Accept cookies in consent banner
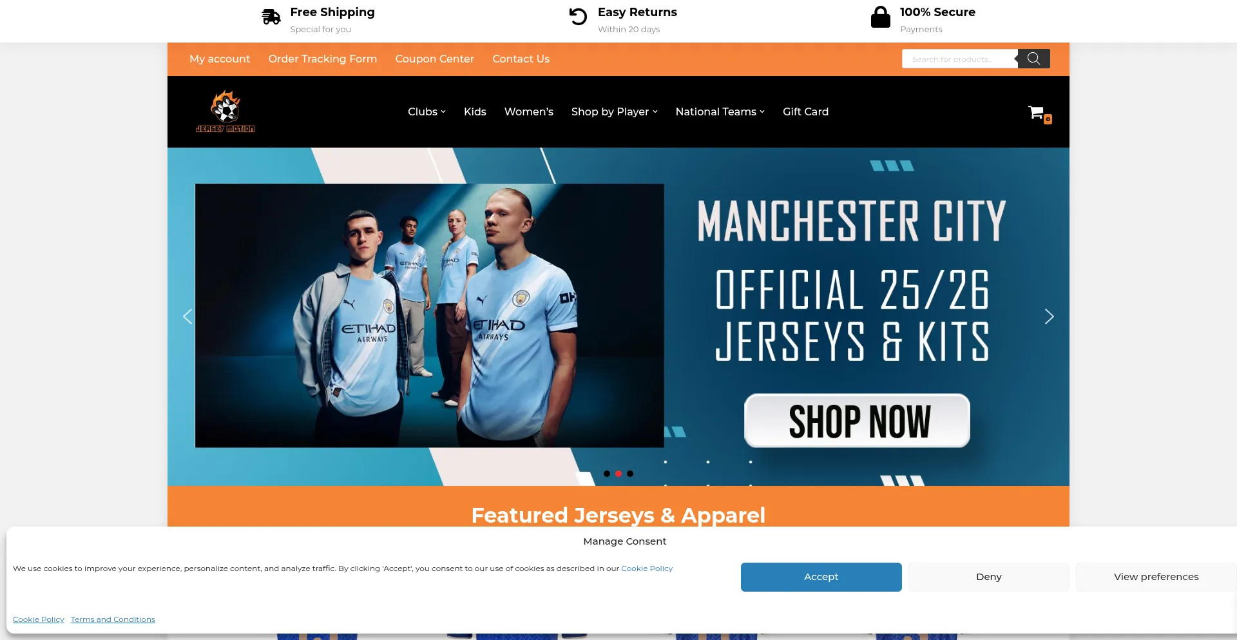The height and width of the screenshot is (640, 1237). point(821,577)
